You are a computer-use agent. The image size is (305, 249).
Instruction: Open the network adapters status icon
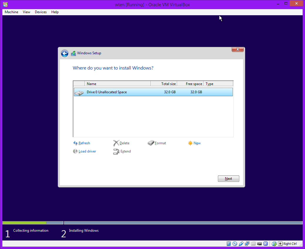pyautogui.click(x=247, y=244)
